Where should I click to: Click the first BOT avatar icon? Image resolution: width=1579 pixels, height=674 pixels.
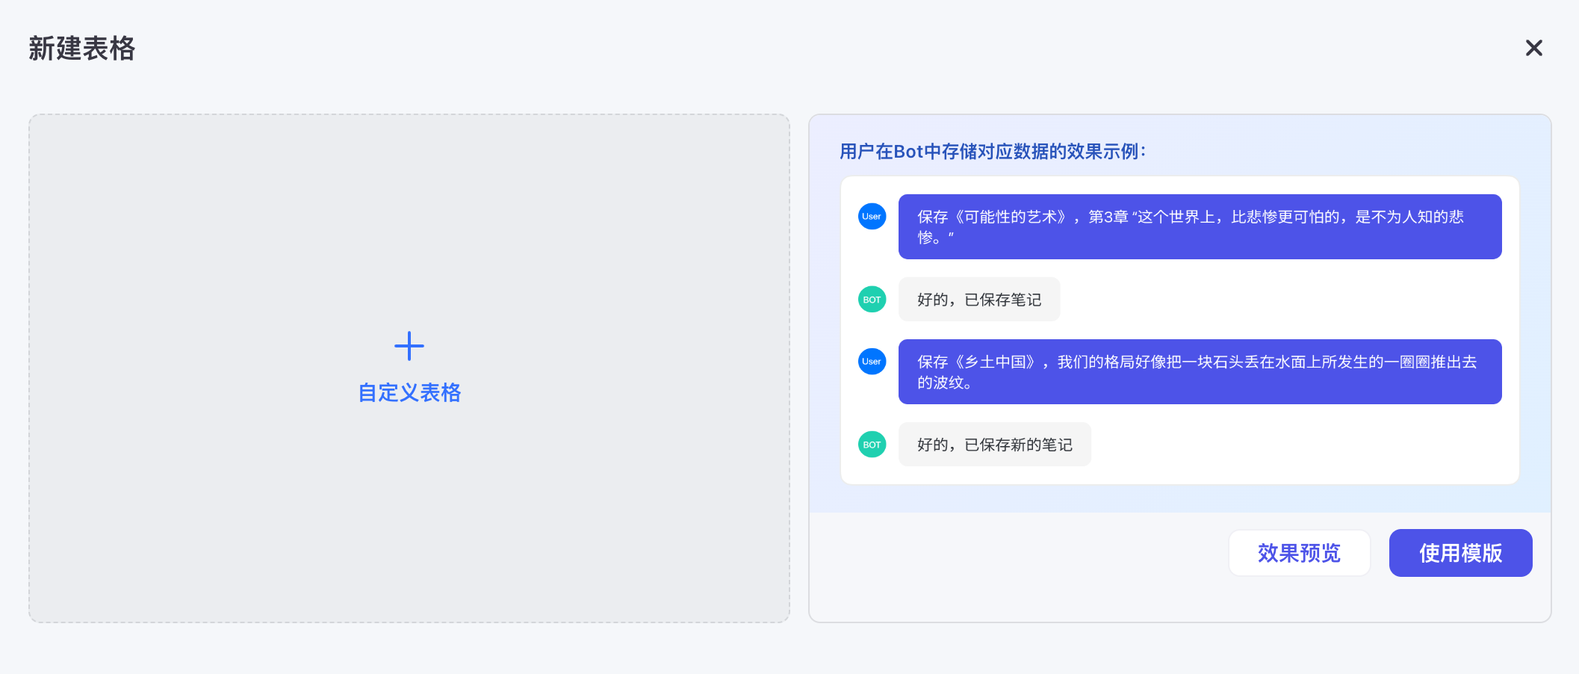coord(872,299)
